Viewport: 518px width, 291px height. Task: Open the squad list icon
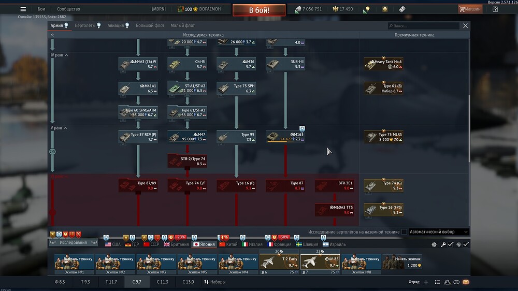[x=437, y=282]
